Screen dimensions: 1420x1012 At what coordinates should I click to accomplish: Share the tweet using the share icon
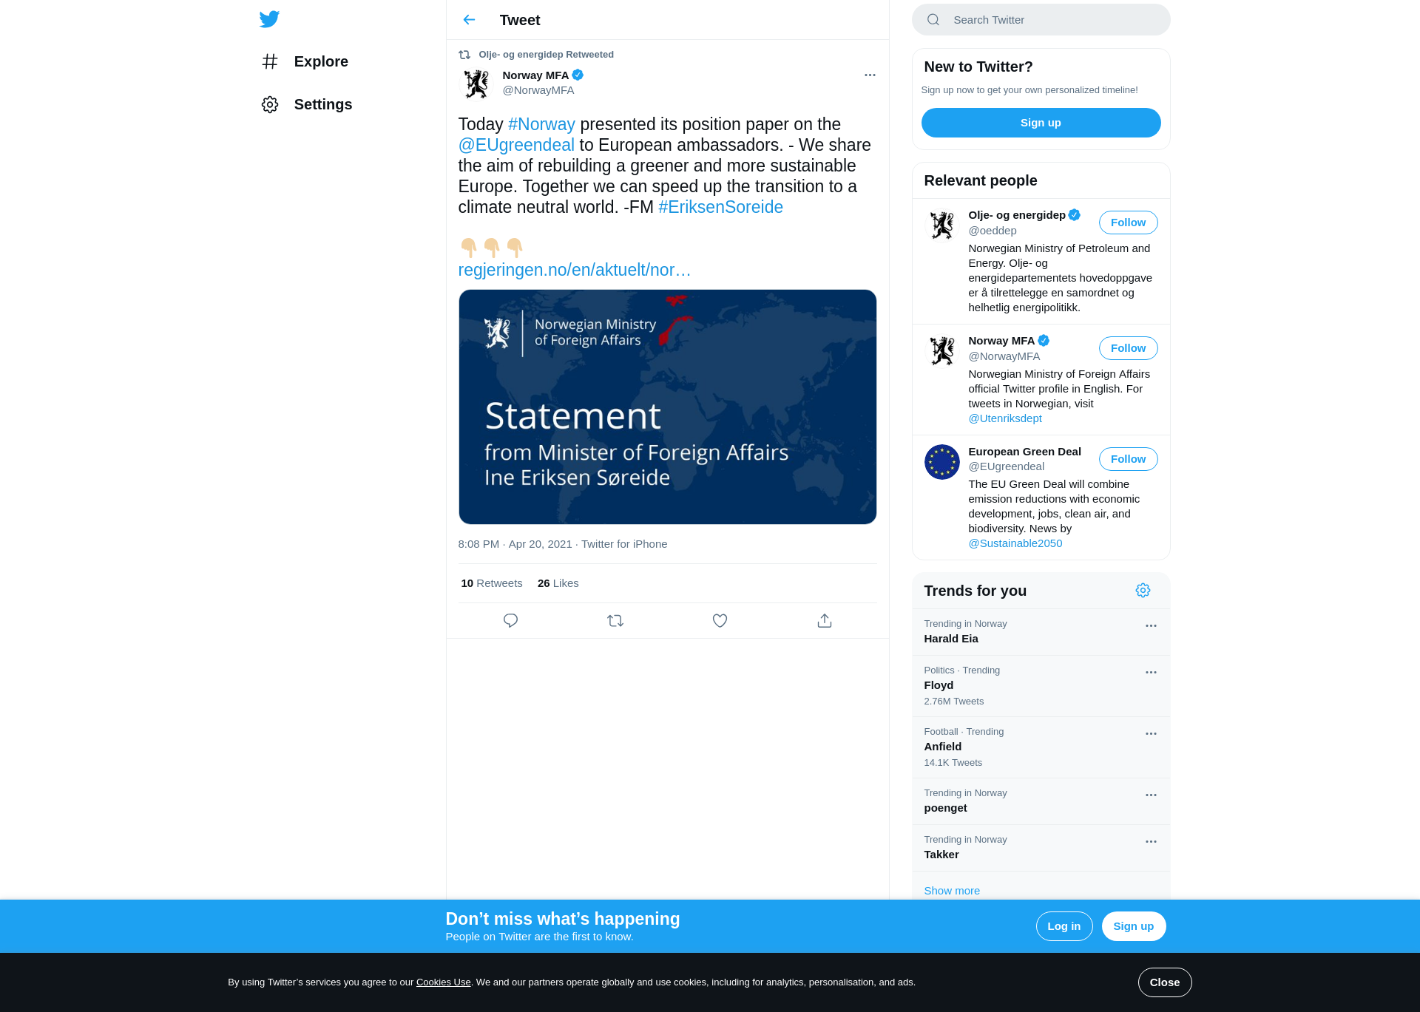click(825, 621)
